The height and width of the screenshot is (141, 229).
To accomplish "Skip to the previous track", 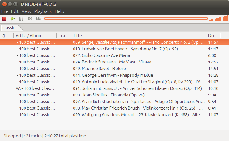I will pyautogui.click(x=30, y=19).
